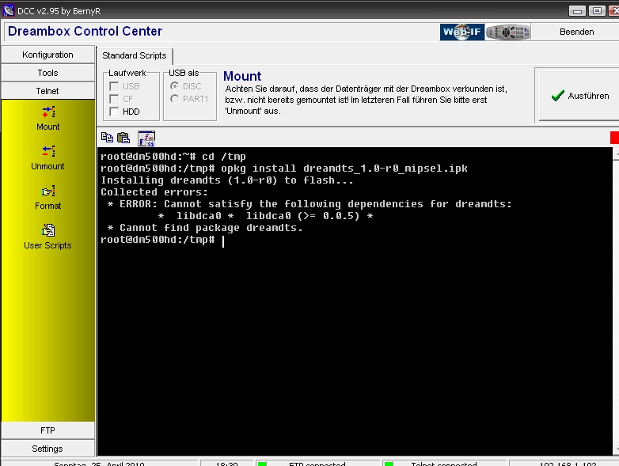Open the remote control icon
The height and width of the screenshot is (466, 619).
(507, 32)
